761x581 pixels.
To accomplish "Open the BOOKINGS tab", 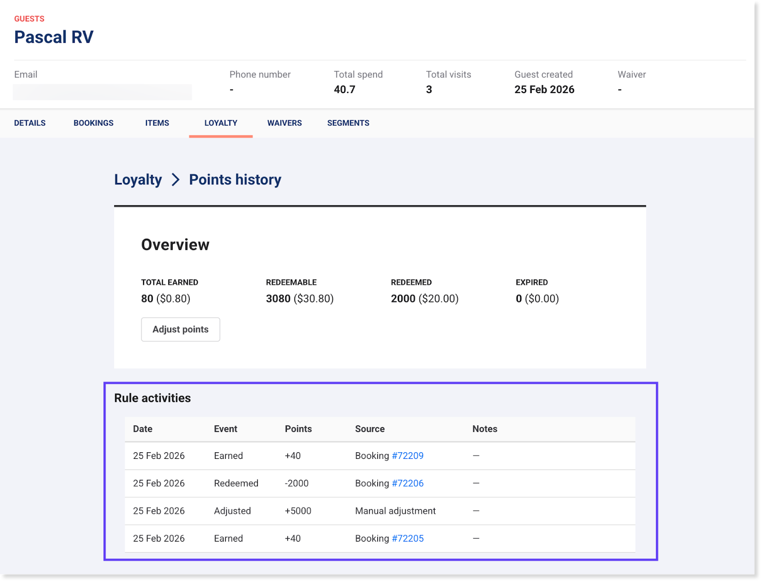I will [93, 123].
